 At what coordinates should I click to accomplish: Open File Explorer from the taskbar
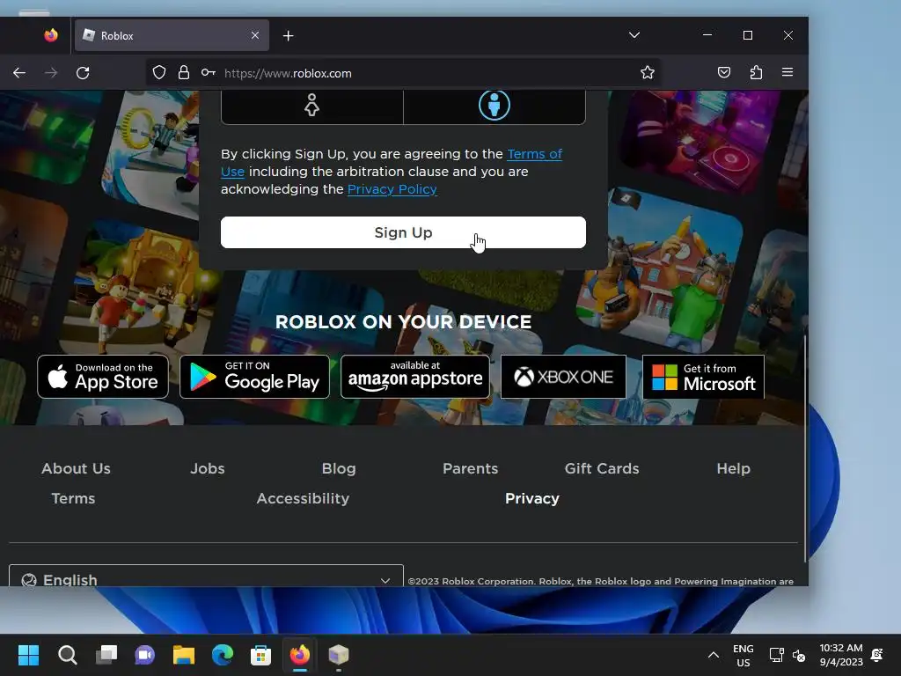(x=184, y=655)
